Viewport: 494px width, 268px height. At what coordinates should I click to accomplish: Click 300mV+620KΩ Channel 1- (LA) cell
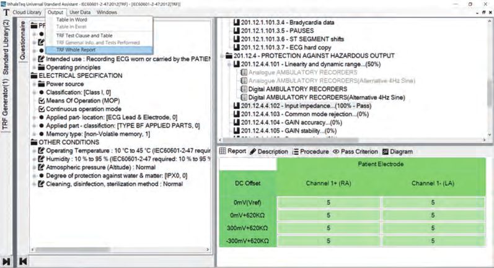pos(433,228)
